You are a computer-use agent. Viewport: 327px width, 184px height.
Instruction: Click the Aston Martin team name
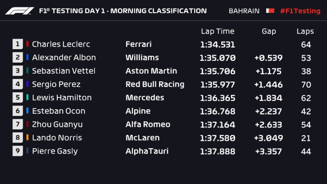[151, 71]
